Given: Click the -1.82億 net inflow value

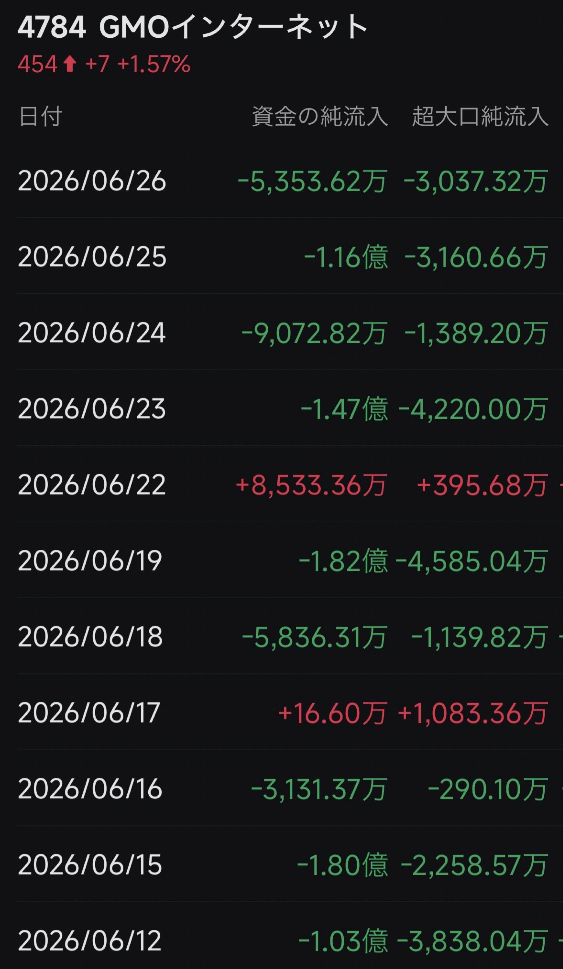Looking at the screenshot, I should click(x=343, y=561).
